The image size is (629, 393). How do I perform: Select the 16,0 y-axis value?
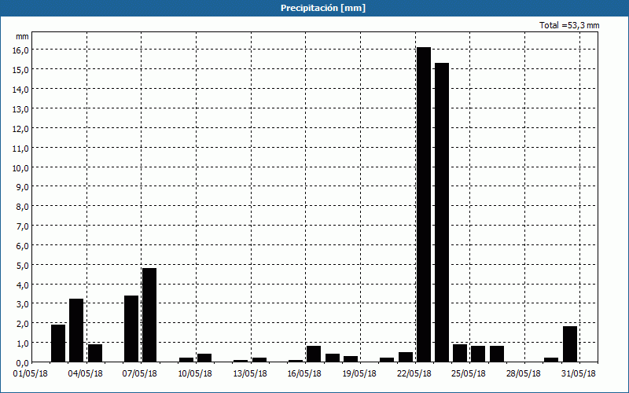[x=20, y=50]
